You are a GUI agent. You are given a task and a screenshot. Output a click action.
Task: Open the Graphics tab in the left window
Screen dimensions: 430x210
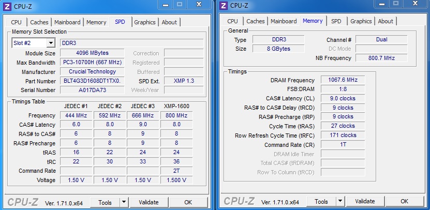[x=145, y=22]
